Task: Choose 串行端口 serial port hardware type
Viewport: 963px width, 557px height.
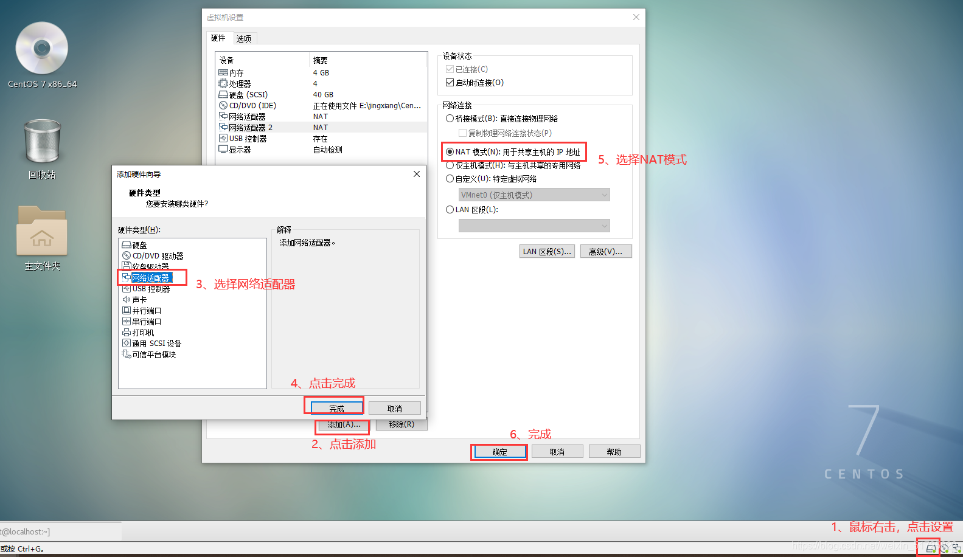Action: [142, 322]
